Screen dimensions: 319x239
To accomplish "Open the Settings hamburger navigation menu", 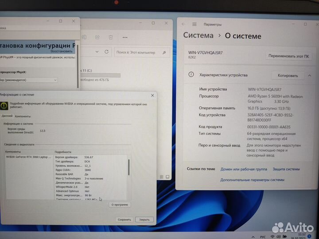I will click(195, 24).
